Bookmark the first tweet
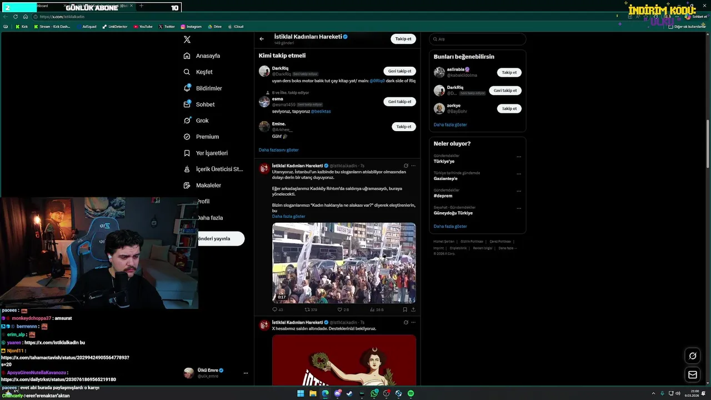Screen dimensions: 711x400 405,309
